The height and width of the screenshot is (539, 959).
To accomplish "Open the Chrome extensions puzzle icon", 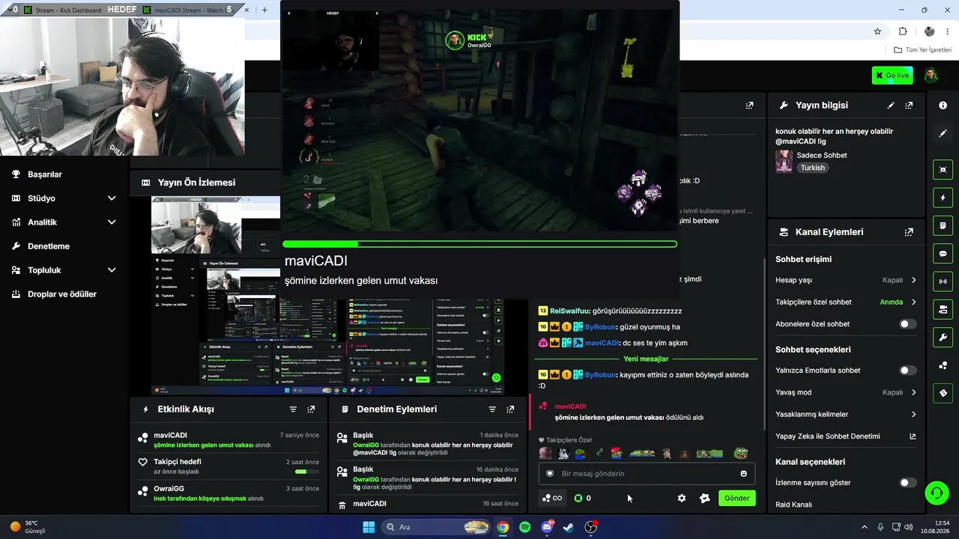I will click(903, 31).
